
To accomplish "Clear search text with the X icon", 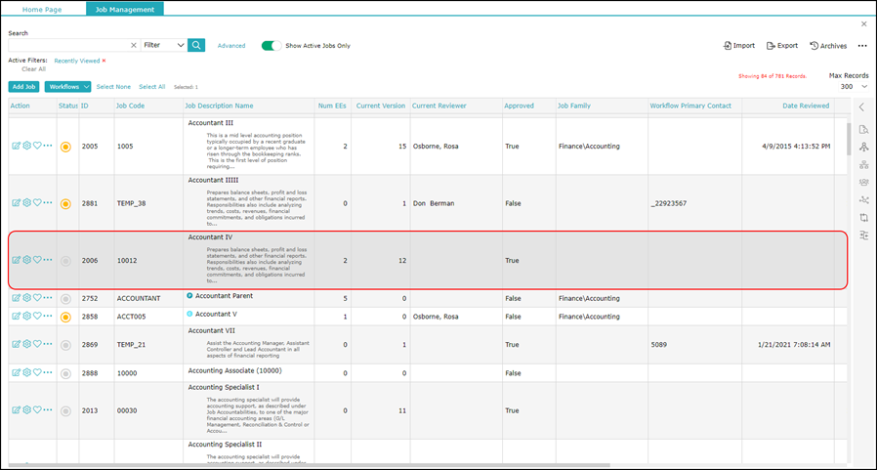I will tap(133, 45).
